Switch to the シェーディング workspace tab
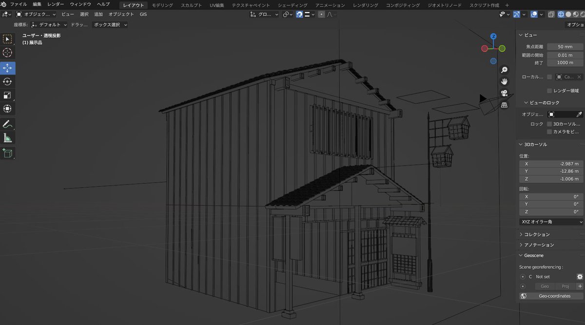Screen dimensions: 585x325 (x=292, y=5)
